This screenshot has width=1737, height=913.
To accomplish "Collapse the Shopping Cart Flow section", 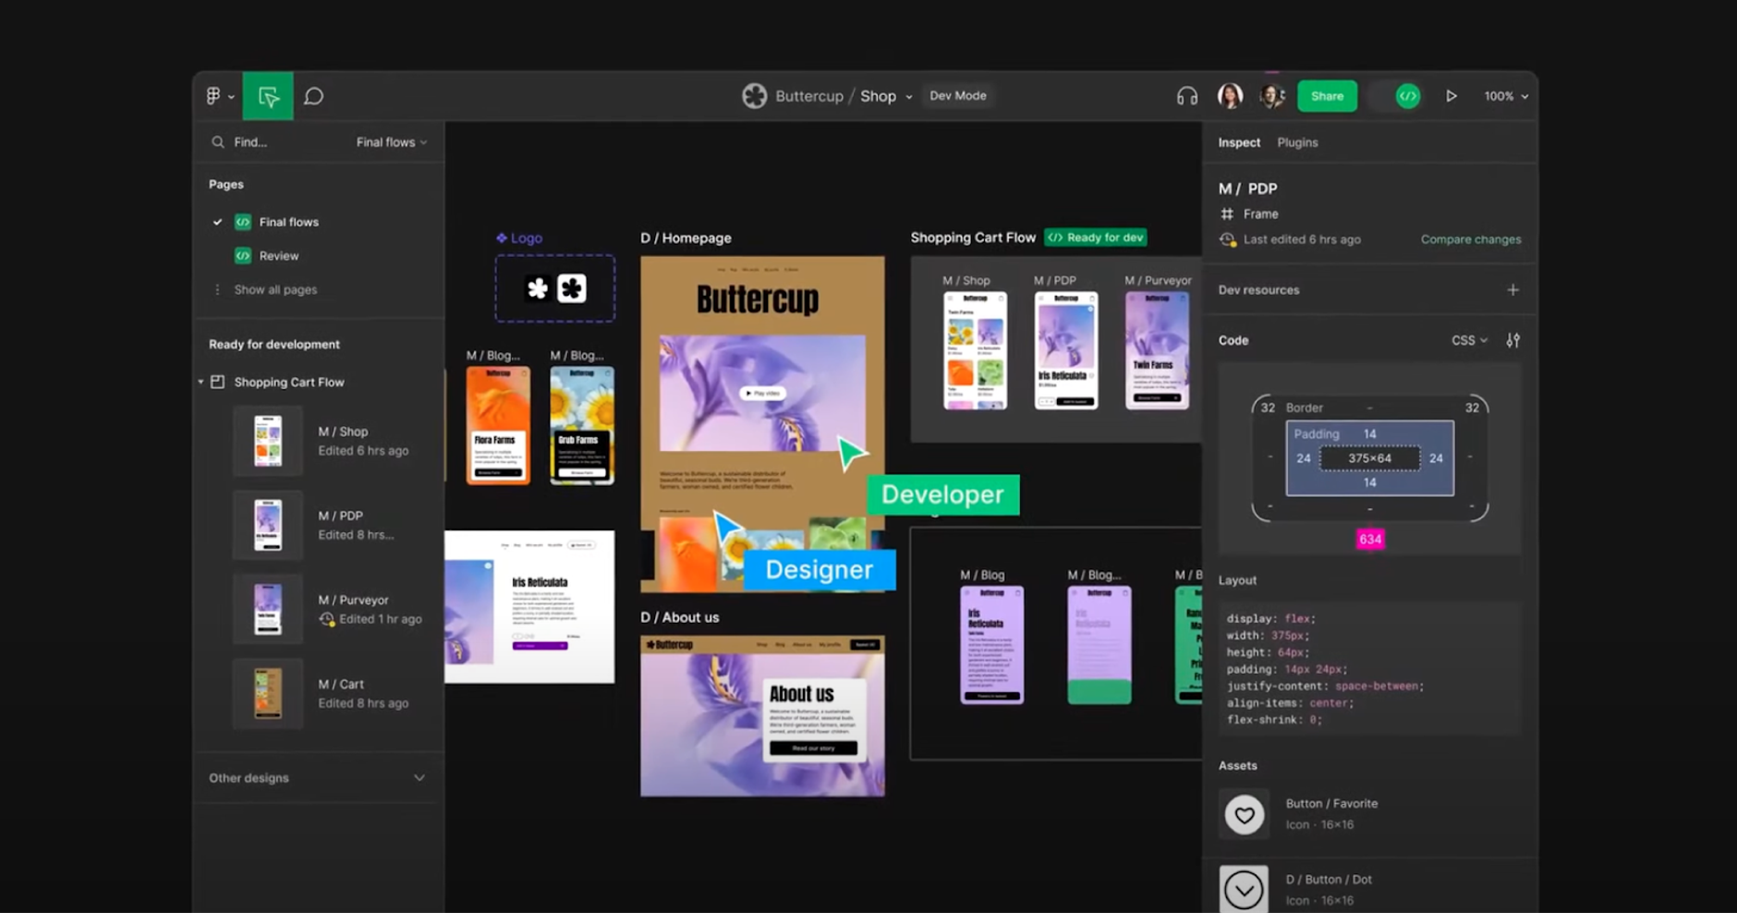I will point(200,382).
